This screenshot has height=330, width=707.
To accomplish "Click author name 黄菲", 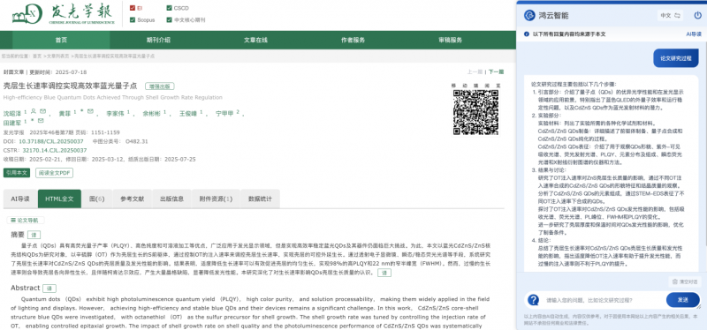I will pyautogui.click(x=65, y=114).
